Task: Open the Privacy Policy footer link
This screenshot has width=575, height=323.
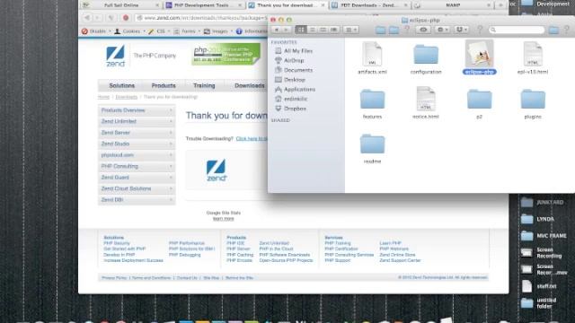Action: tap(114, 278)
